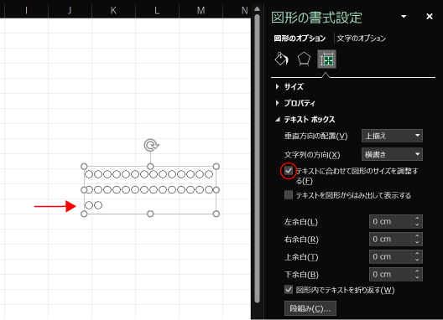Switch to 文字のオプション tab
Viewport: 443px width, 320px height.
[x=362, y=38]
